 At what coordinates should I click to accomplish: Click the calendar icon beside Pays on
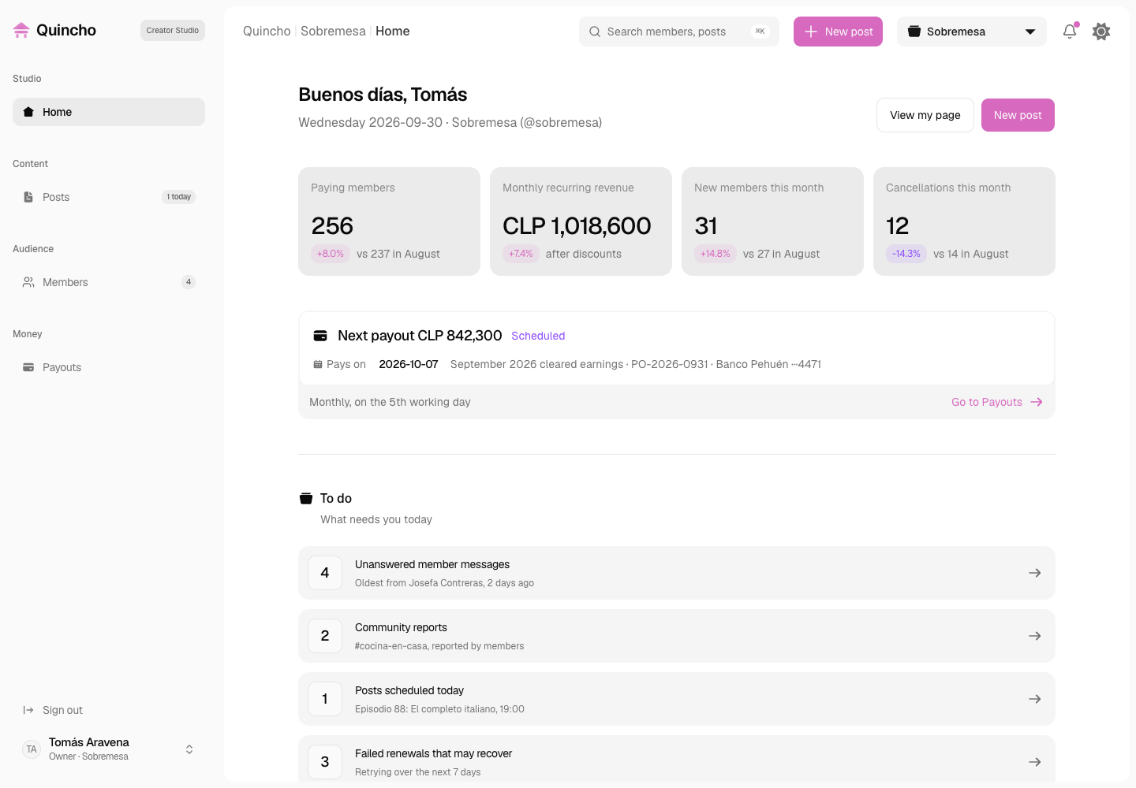pyautogui.click(x=318, y=364)
